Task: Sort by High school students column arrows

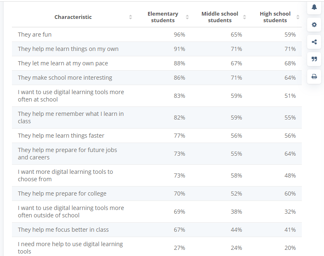Action: click(x=298, y=17)
